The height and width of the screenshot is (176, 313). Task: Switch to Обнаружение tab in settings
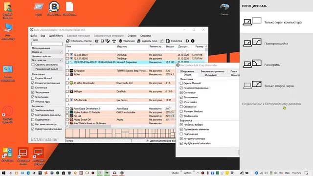tap(187, 71)
